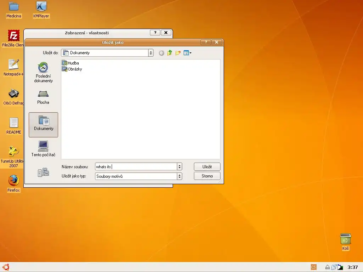Click the network connection tray icon
This screenshot has width=363, height=272.
334,267
